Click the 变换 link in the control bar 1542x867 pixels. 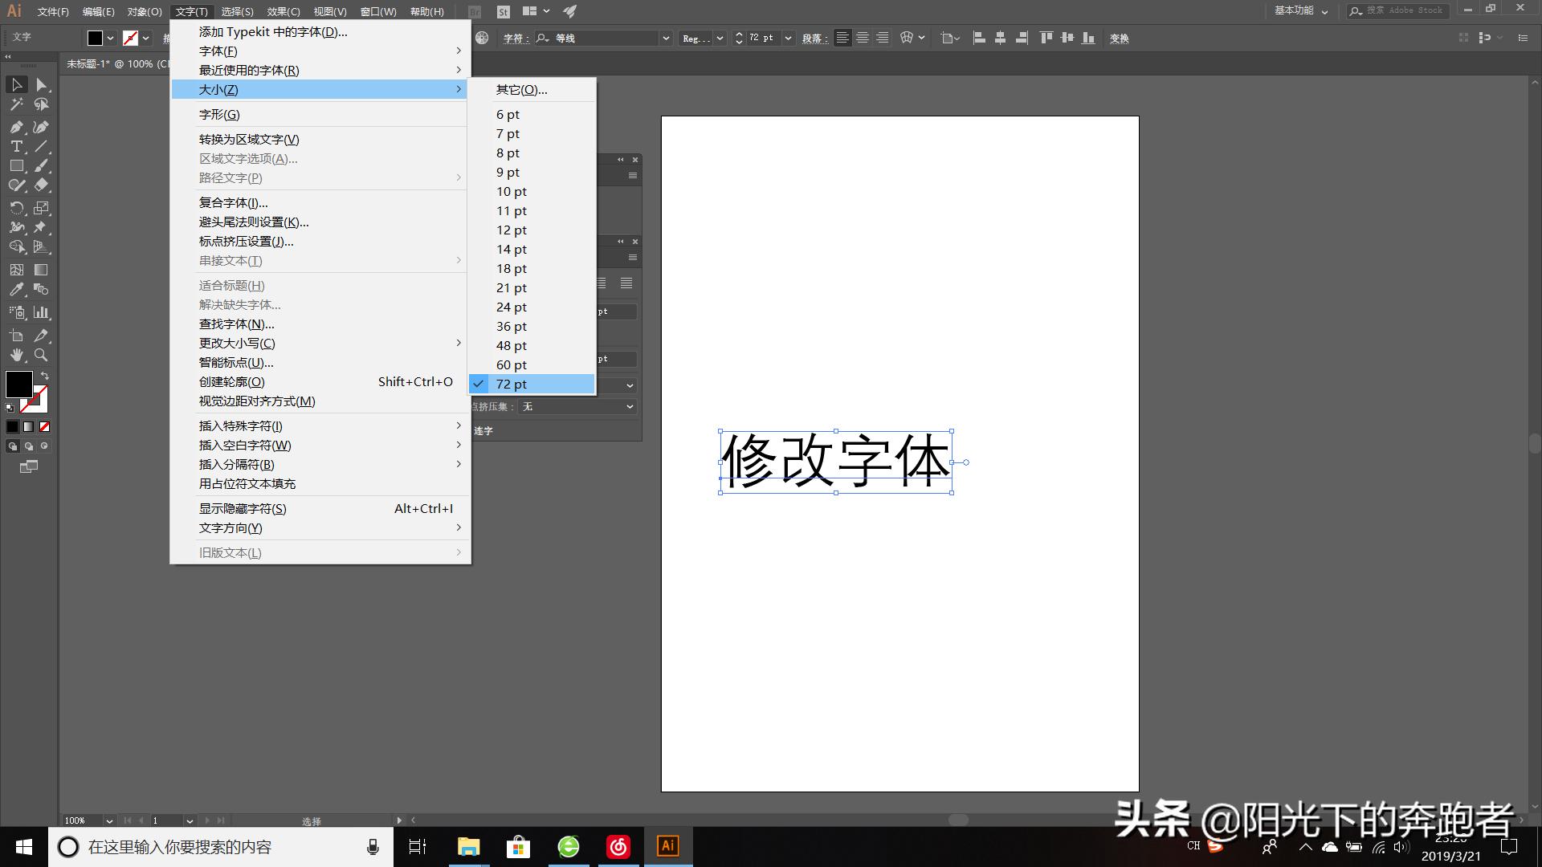pyautogui.click(x=1119, y=37)
